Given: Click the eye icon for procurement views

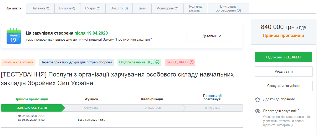Looking at the screenshot, I should (x=258, y=111).
